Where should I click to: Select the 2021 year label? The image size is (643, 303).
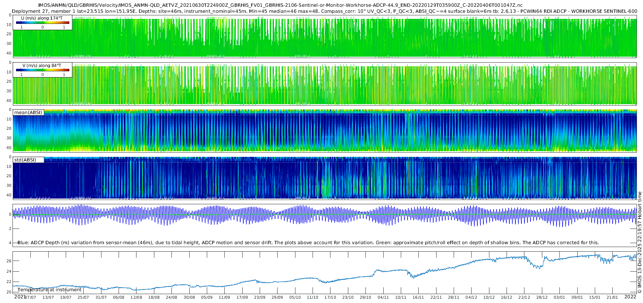coord(20,297)
